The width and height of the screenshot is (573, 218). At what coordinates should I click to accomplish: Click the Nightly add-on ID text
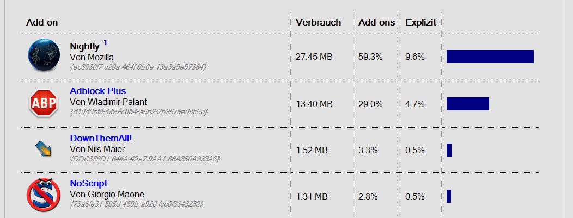(138, 67)
